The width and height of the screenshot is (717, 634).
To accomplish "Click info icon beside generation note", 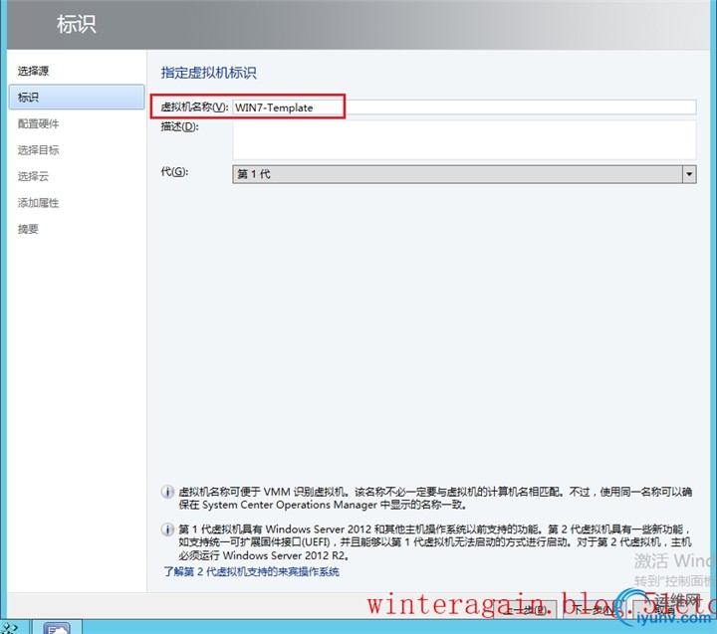I will tap(167, 529).
